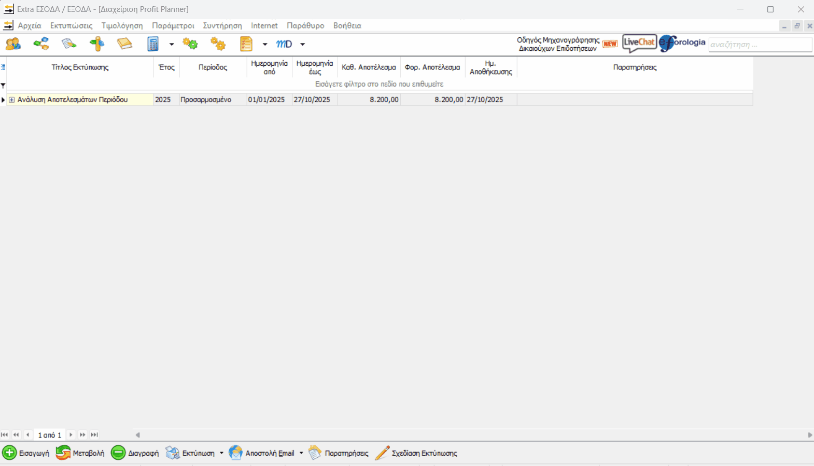Open the Αποστολή Email dropdown arrow
The image size is (814, 466).
click(x=301, y=453)
